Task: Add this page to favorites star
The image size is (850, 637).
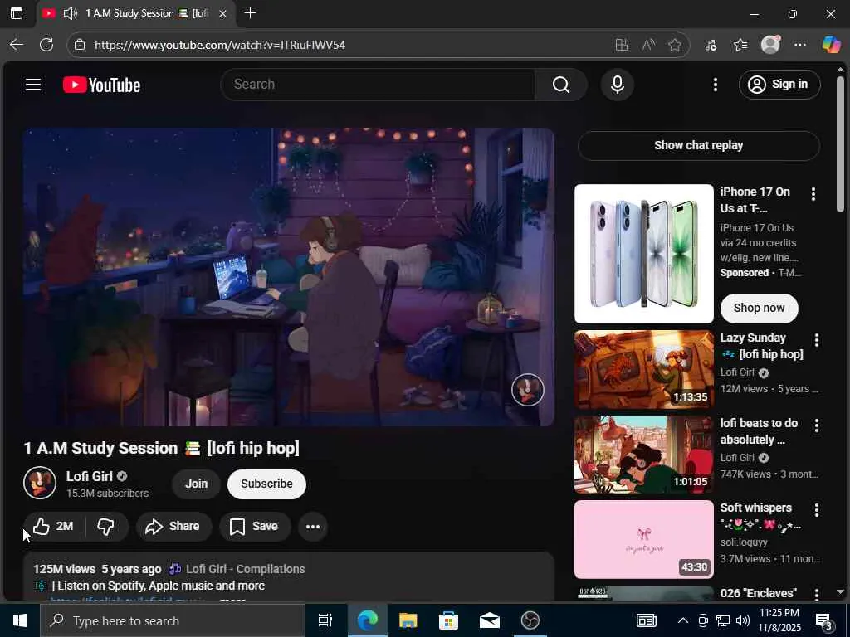Action: coord(675,45)
